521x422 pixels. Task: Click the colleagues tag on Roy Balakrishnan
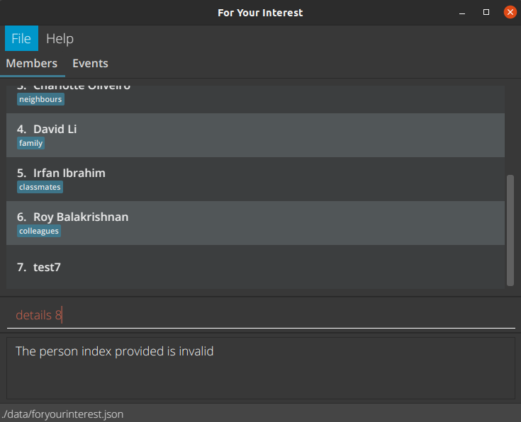coord(39,231)
